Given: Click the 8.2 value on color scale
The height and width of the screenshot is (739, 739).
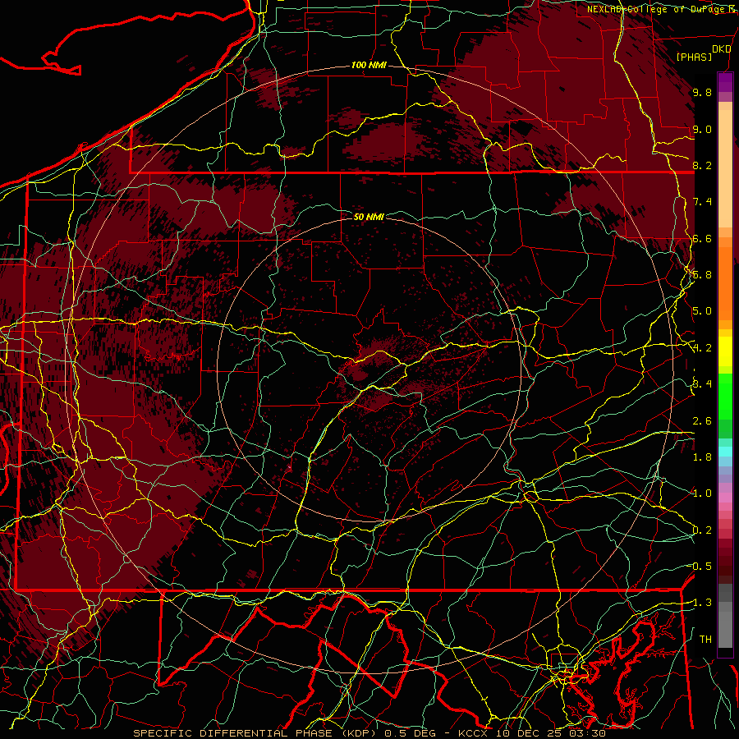Looking at the screenshot, I should coord(702,165).
